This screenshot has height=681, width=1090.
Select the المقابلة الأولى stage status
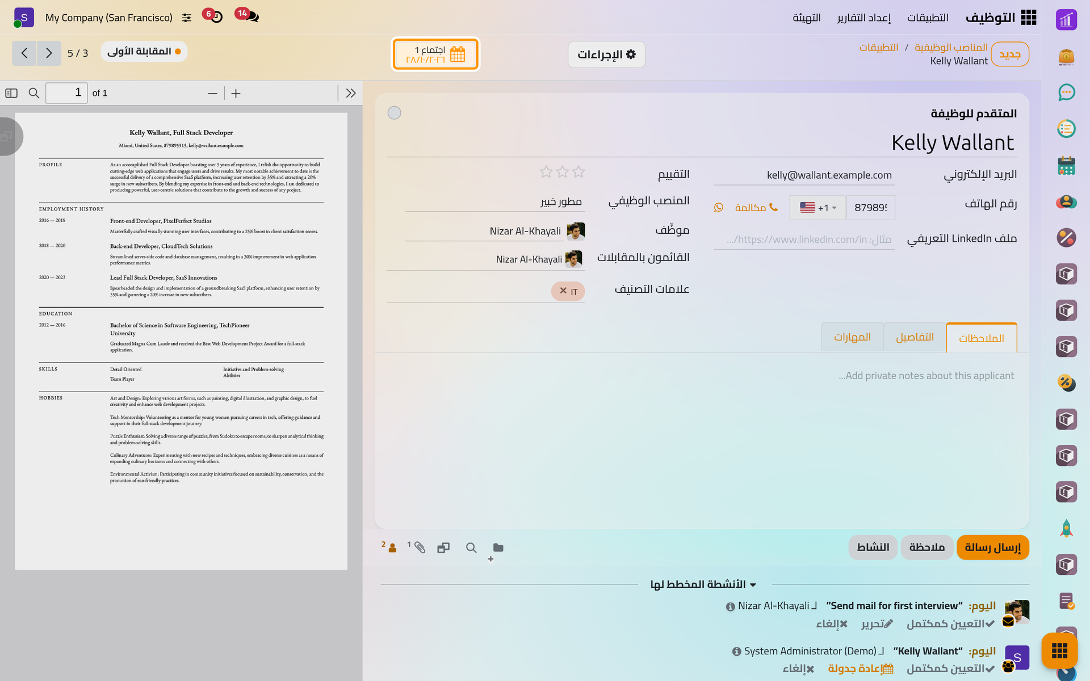144,52
